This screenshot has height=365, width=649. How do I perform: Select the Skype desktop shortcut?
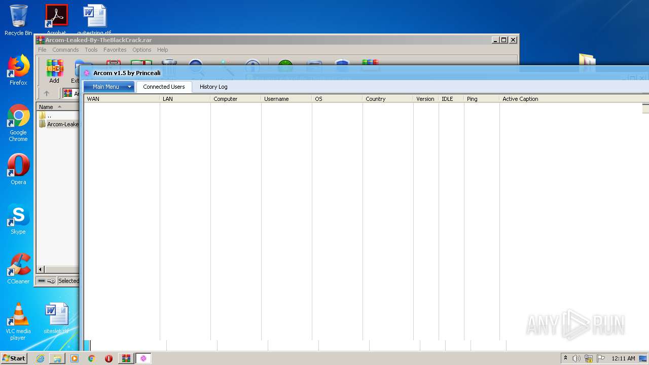(18, 220)
